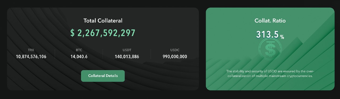Select the TRX amount 10,874,576,106
The width and height of the screenshot is (340, 99).
coord(31,56)
